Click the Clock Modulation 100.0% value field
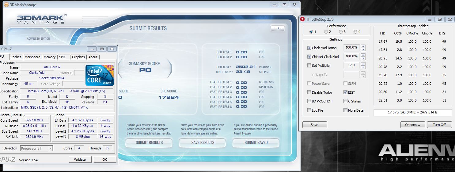Viewport: 455px width, 172px height. tap(351, 48)
